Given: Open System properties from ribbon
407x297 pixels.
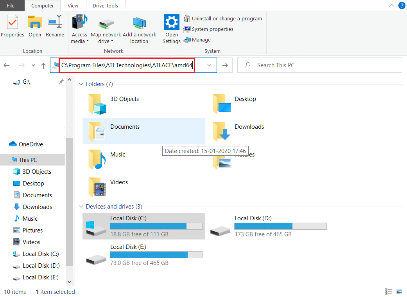Looking at the screenshot, I should click(x=208, y=29).
